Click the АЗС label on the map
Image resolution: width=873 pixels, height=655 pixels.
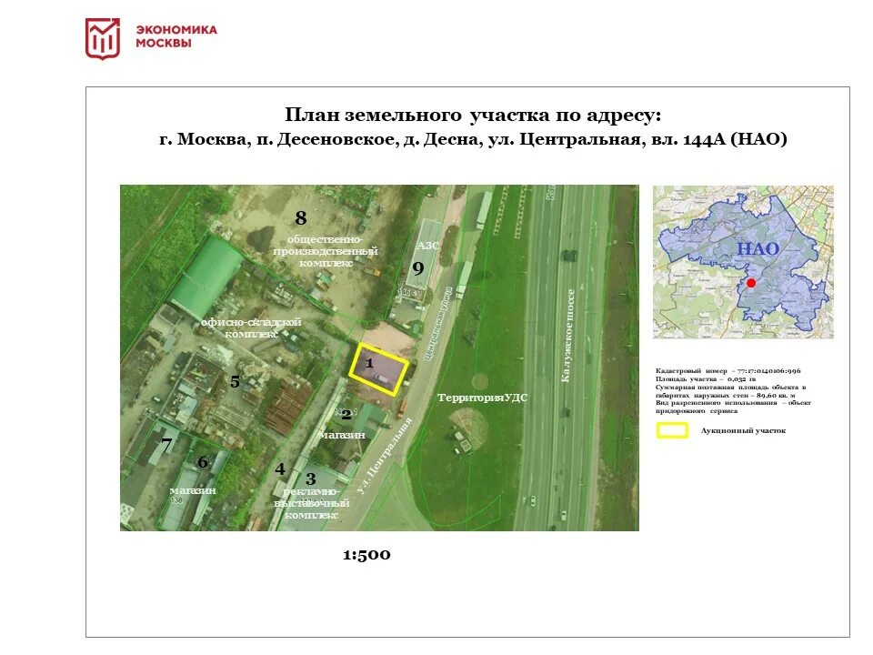427,246
